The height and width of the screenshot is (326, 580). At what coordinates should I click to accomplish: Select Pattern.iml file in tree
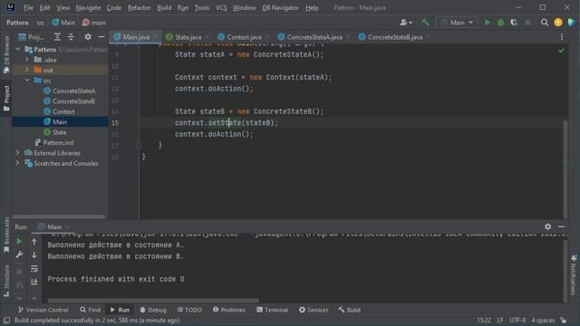pos(54,142)
